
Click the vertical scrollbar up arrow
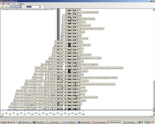coord(154,10)
